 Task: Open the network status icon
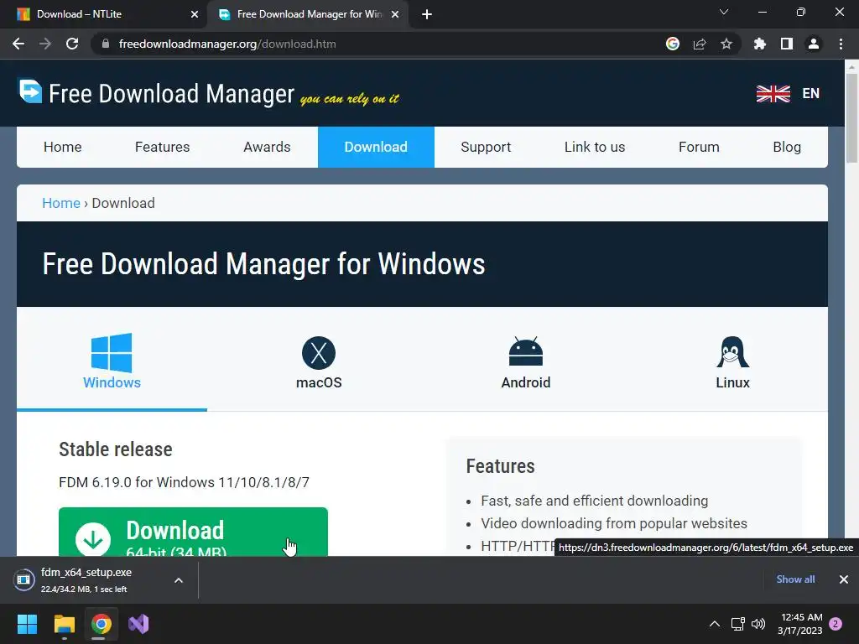[737, 624]
